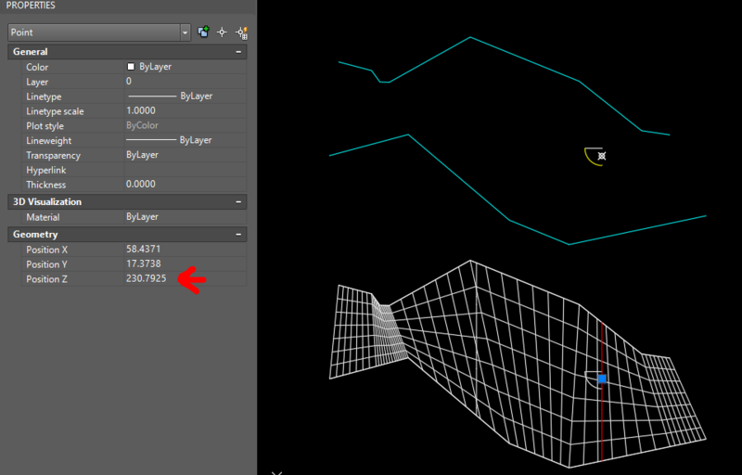Edit the Linetype scale value 1.0000
Image resolution: width=742 pixels, height=475 pixels.
pos(184,111)
